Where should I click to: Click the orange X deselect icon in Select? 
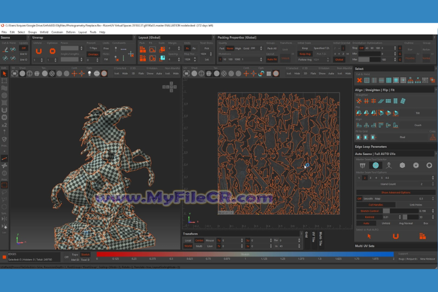click(360, 80)
